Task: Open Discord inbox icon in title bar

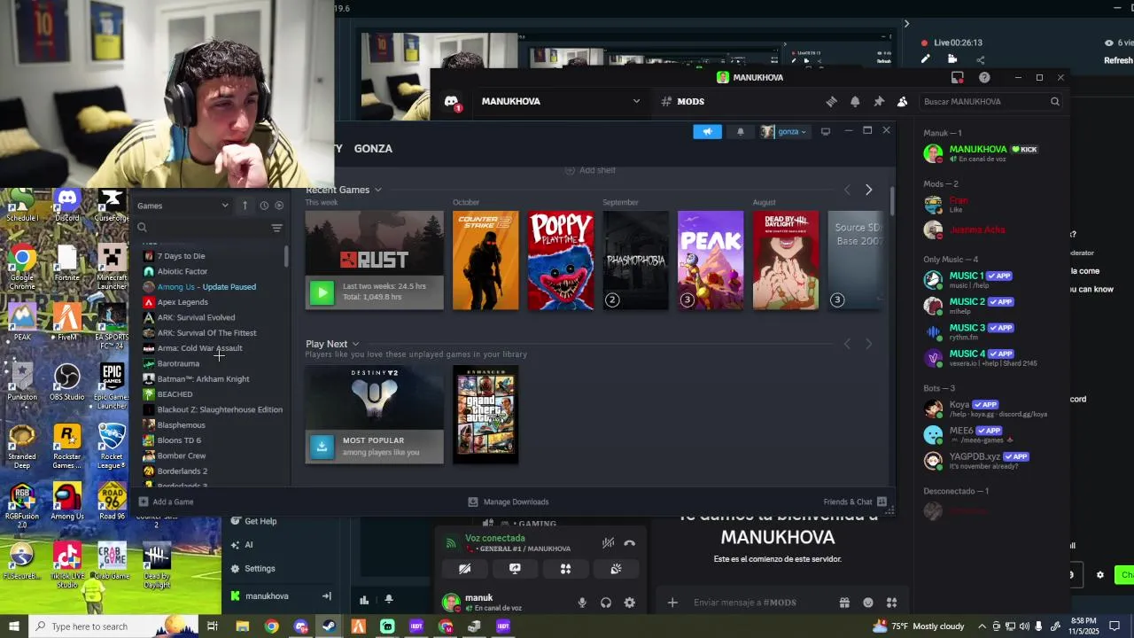Action: tap(957, 77)
